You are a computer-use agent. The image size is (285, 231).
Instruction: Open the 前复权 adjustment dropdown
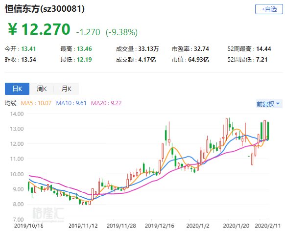pyautogui.click(x=269, y=104)
